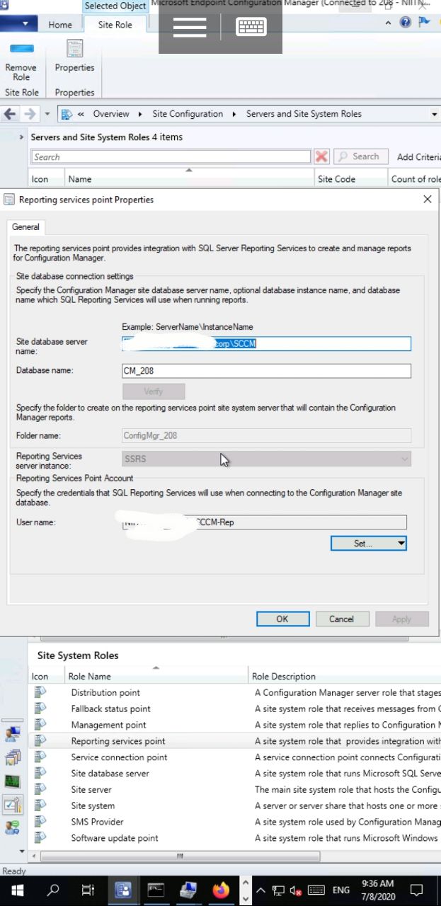The width and height of the screenshot is (441, 906).
Task: Click icon beside SMS Provider role
Action: [40, 822]
